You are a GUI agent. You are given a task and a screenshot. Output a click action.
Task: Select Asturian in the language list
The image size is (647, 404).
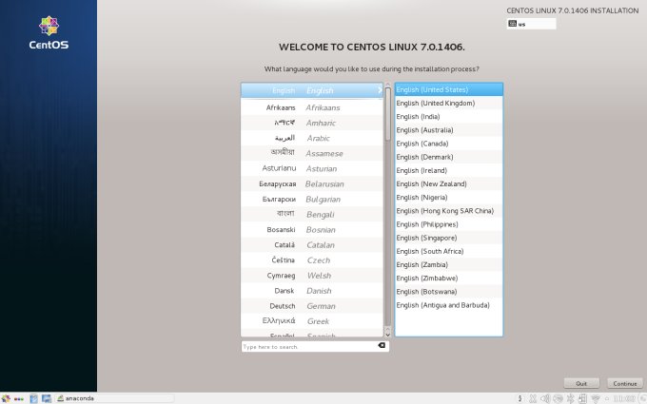(312, 168)
